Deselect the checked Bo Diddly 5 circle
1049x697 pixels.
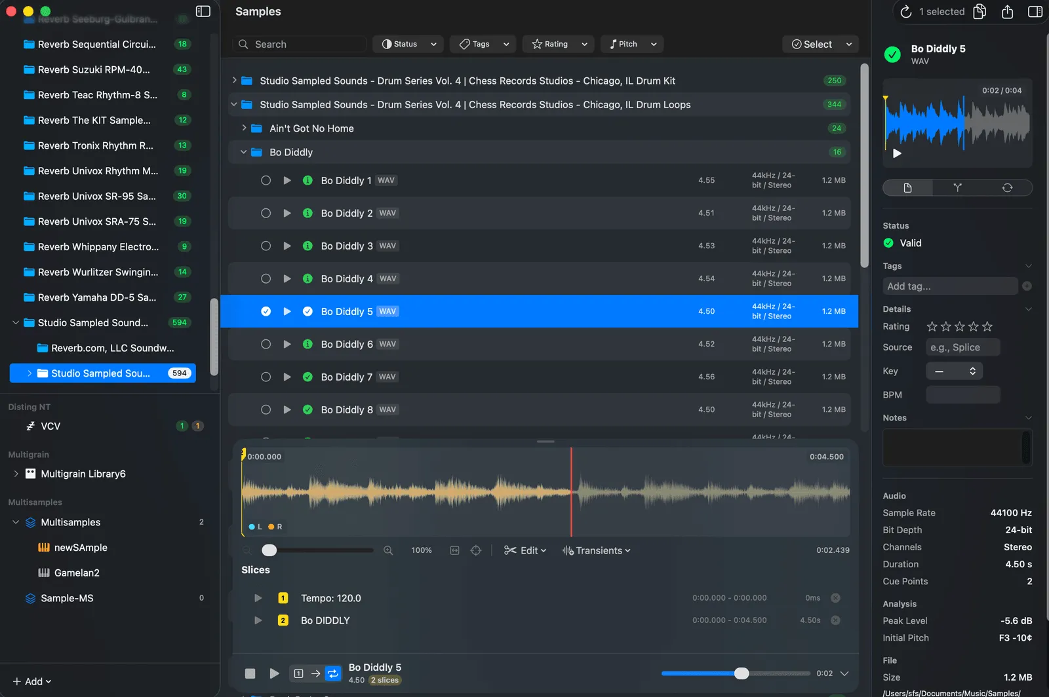click(266, 311)
